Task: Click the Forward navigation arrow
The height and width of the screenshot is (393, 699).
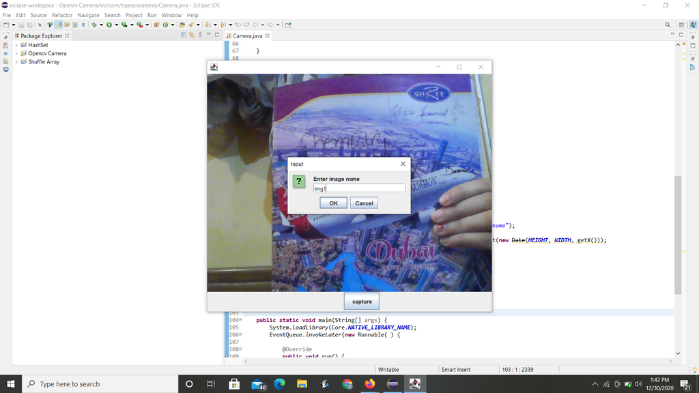Action: click(x=270, y=25)
